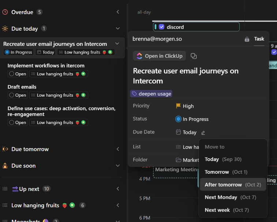Toggle the discord event checkbox
This screenshot has height=222, width=277.
[161, 27]
